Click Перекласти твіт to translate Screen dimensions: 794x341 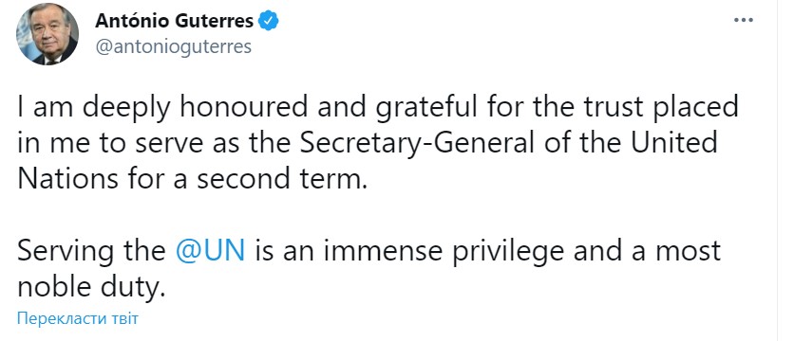[x=78, y=319]
